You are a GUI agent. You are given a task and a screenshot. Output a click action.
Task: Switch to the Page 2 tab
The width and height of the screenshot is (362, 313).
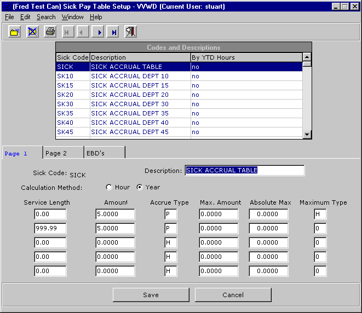tap(56, 154)
